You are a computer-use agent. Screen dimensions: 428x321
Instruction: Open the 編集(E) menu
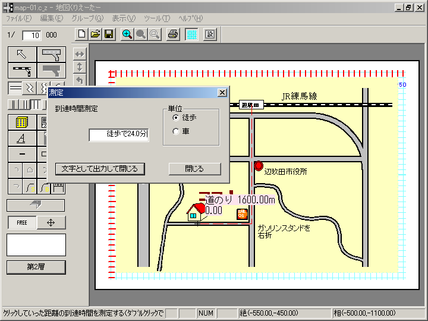tap(52, 18)
